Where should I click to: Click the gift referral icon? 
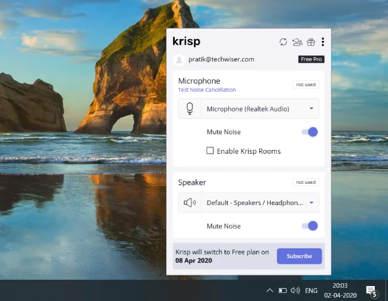click(311, 42)
